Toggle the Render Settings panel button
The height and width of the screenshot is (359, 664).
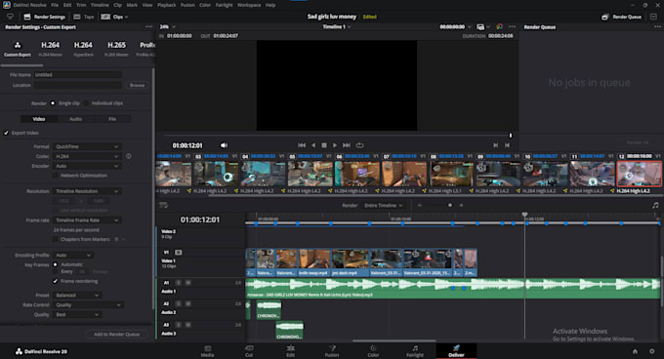click(x=44, y=17)
